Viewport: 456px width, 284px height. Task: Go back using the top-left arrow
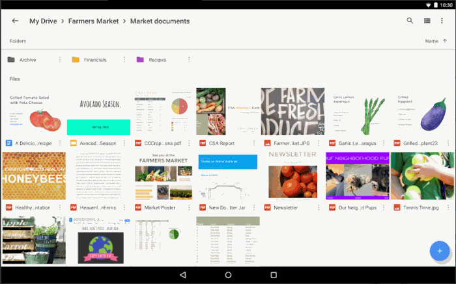15,21
